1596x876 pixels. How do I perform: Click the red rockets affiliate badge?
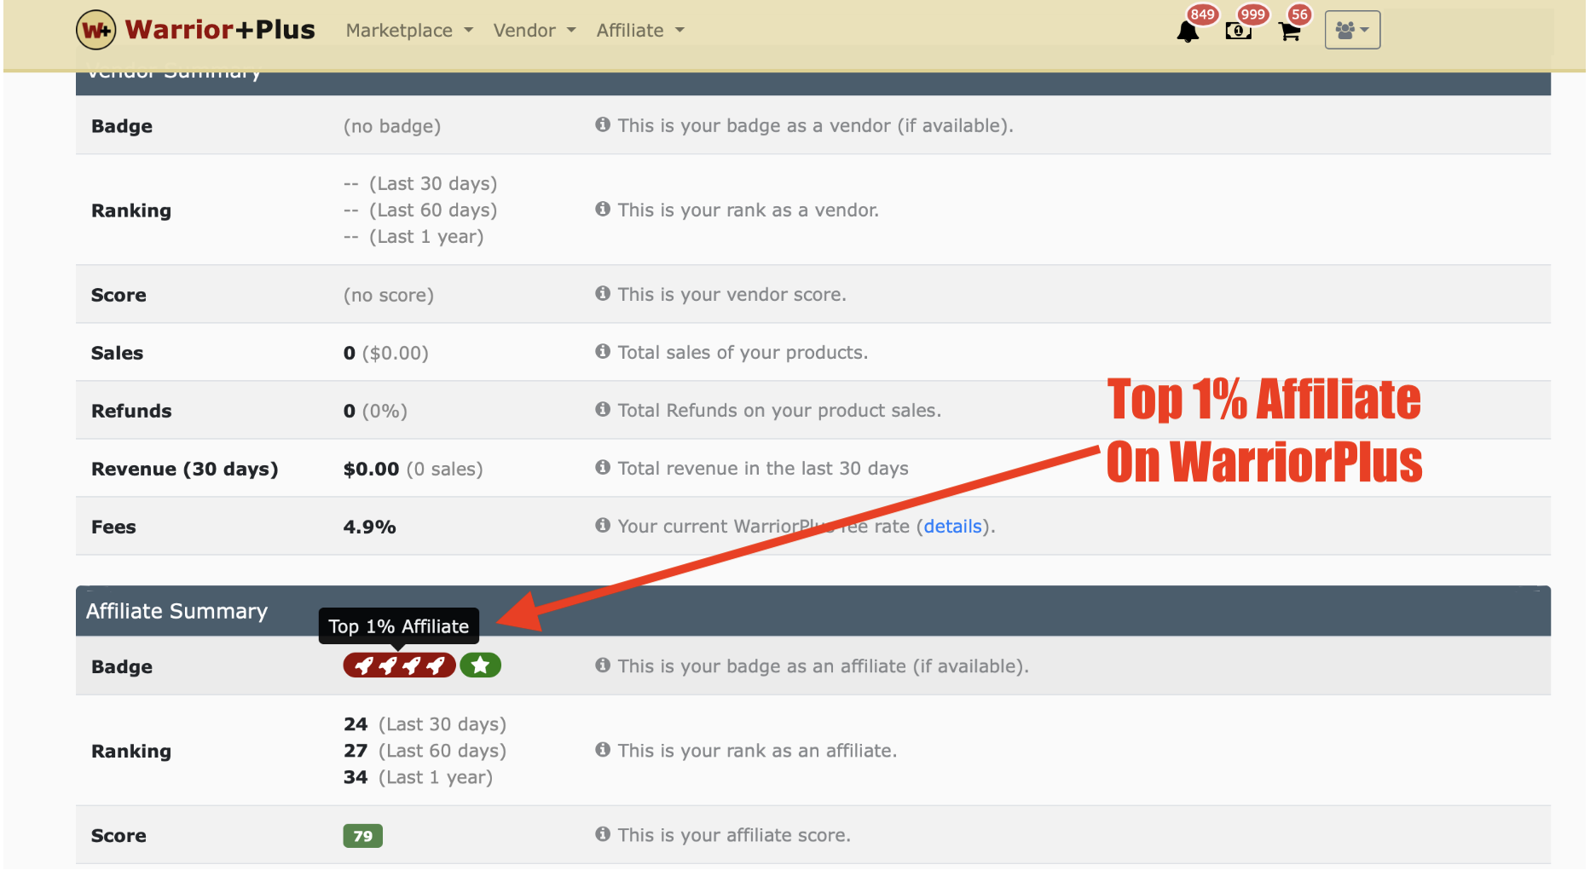tap(399, 666)
